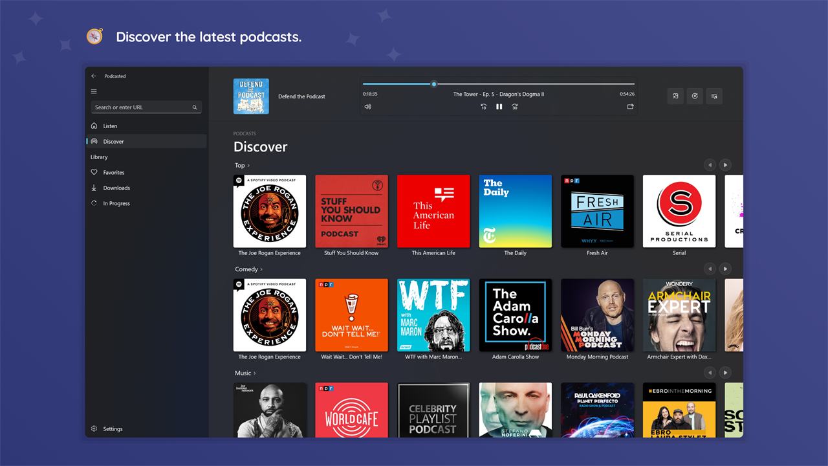Open Stuff You Should Know podcast

[x=351, y=211]
